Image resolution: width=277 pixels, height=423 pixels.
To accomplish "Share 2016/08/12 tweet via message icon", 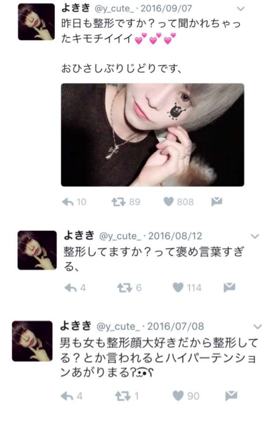I will pyautogui.click(x=229, y=287).
